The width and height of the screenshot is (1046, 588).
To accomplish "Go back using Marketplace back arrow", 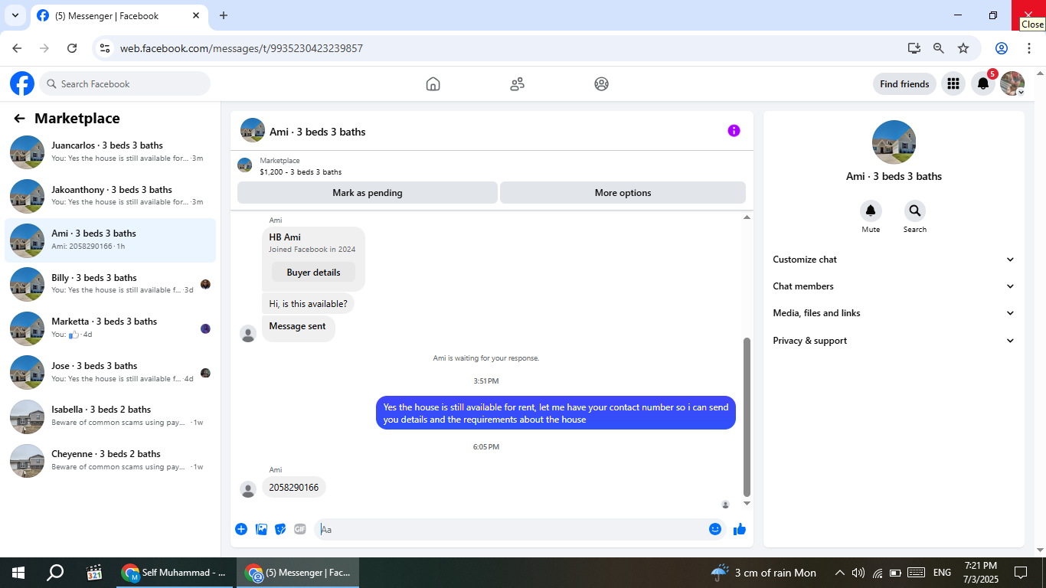I will (x=20, y=119).
